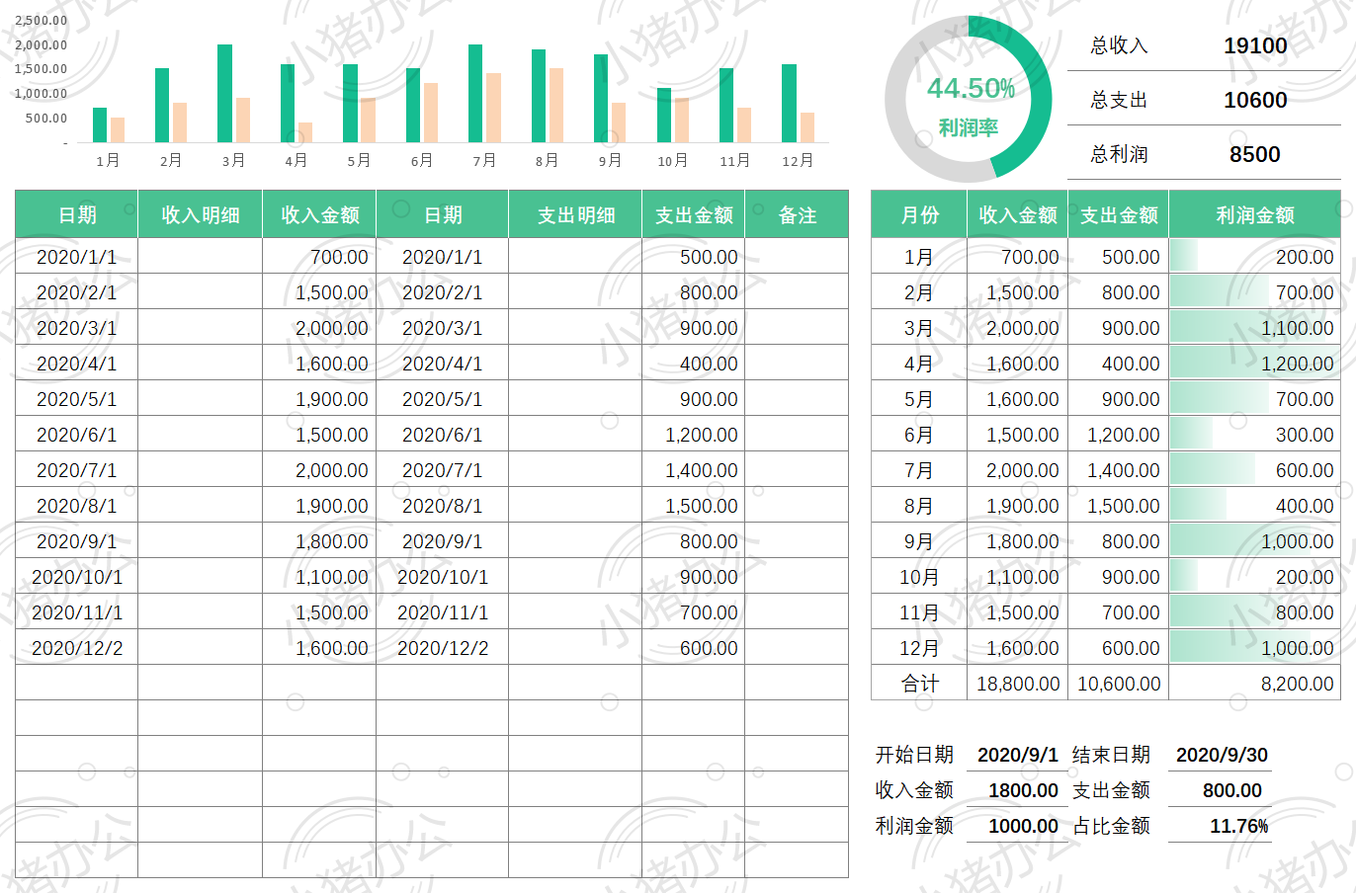Click the green 3月 income bar in the chart
The height and width of the screenshot is (893, 1356).
[x=225, y=94]
